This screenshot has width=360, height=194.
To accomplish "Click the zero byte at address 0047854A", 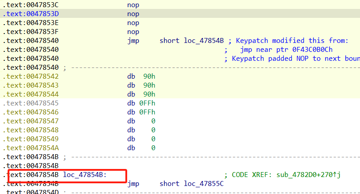I will tap(154, 148).
